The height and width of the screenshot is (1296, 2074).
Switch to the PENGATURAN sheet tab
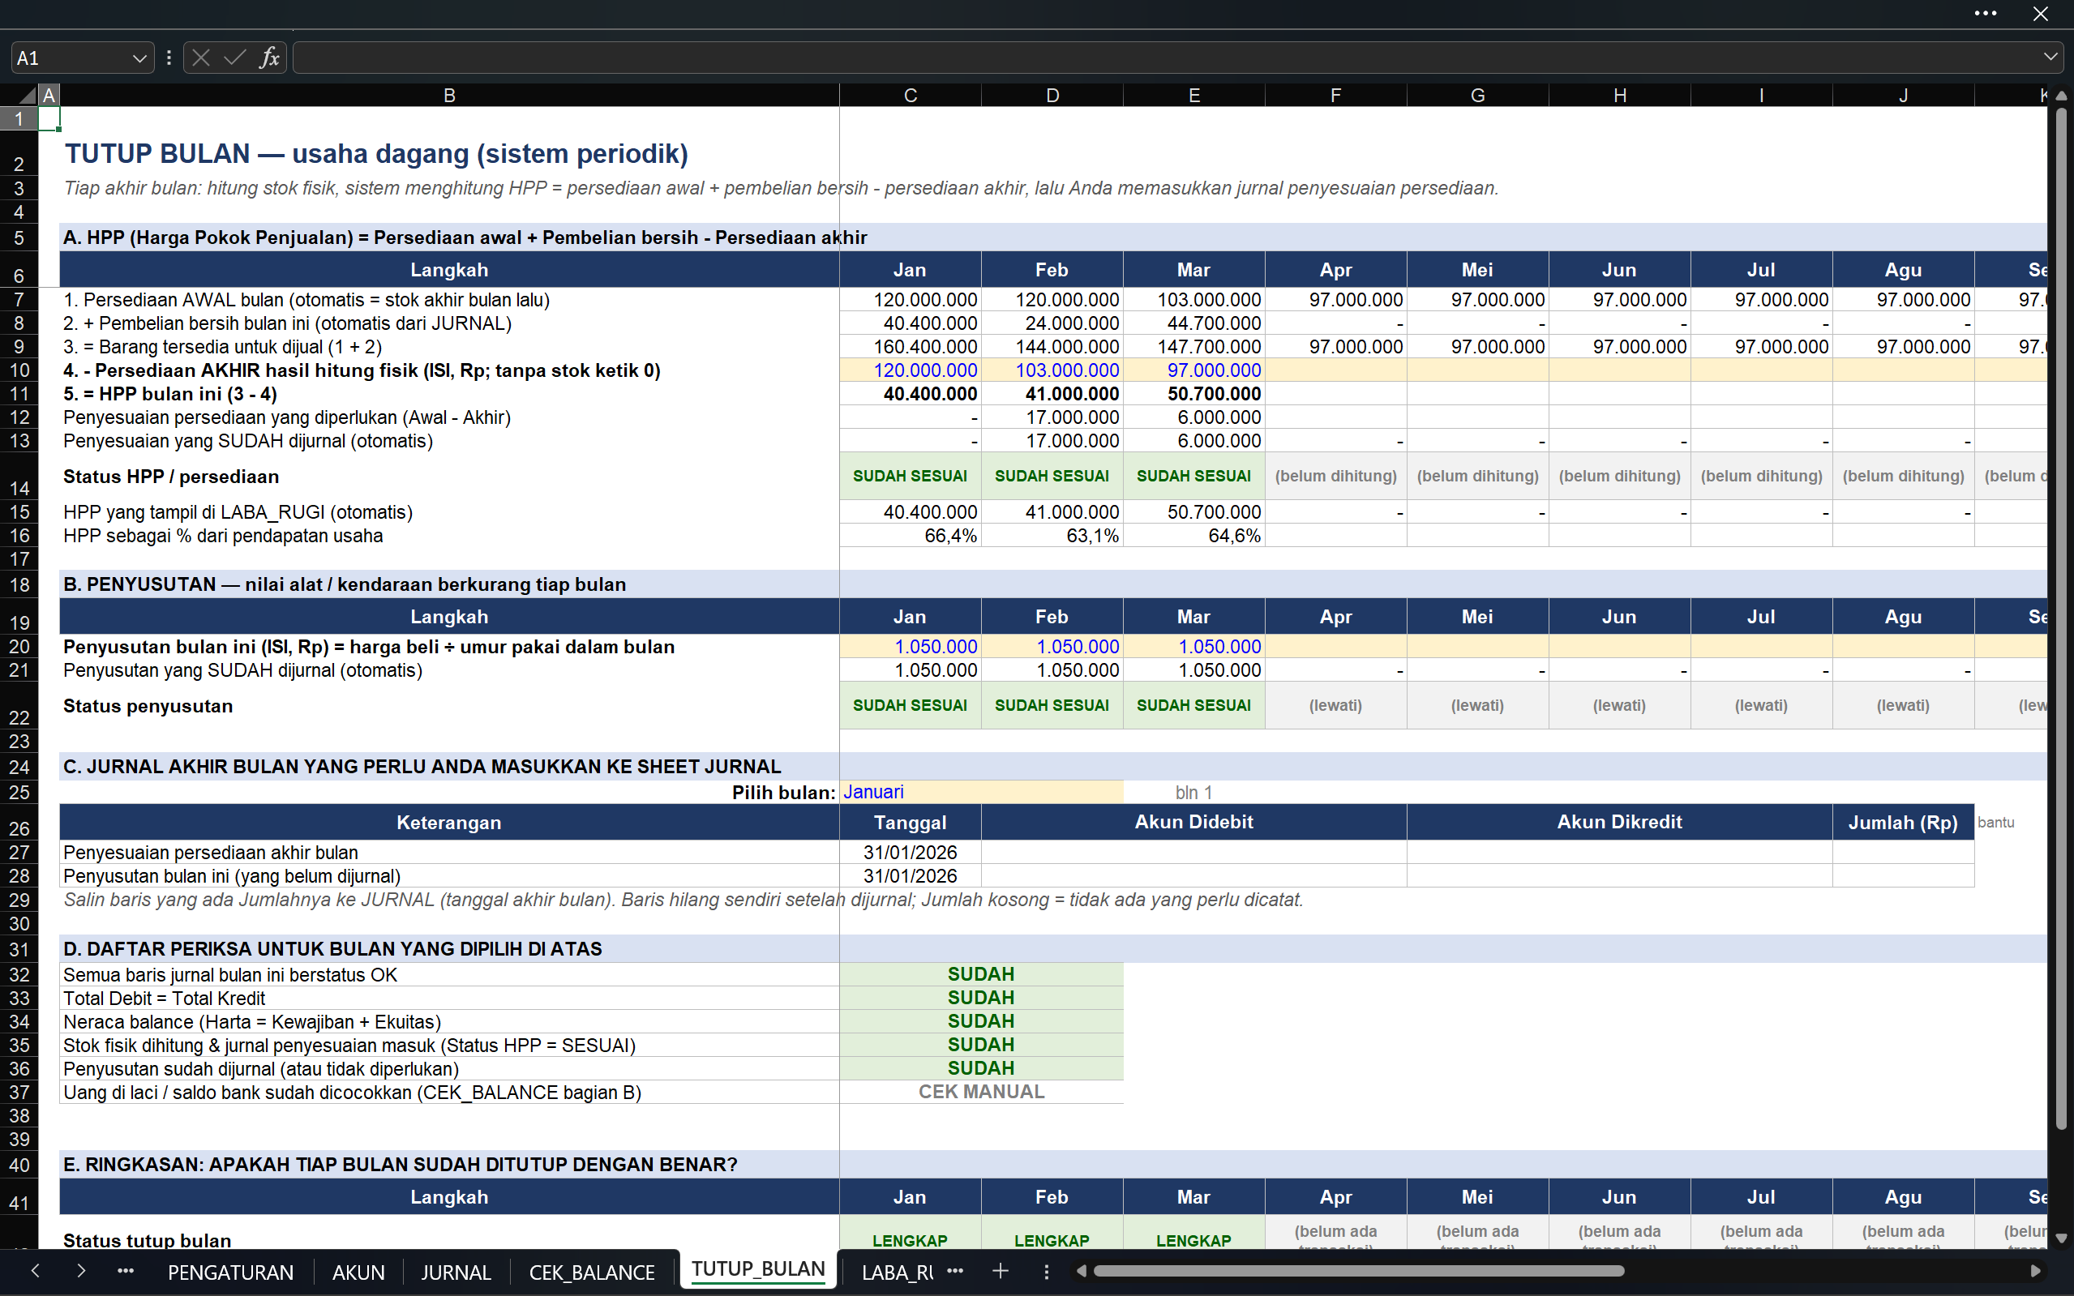[229, 1272]
